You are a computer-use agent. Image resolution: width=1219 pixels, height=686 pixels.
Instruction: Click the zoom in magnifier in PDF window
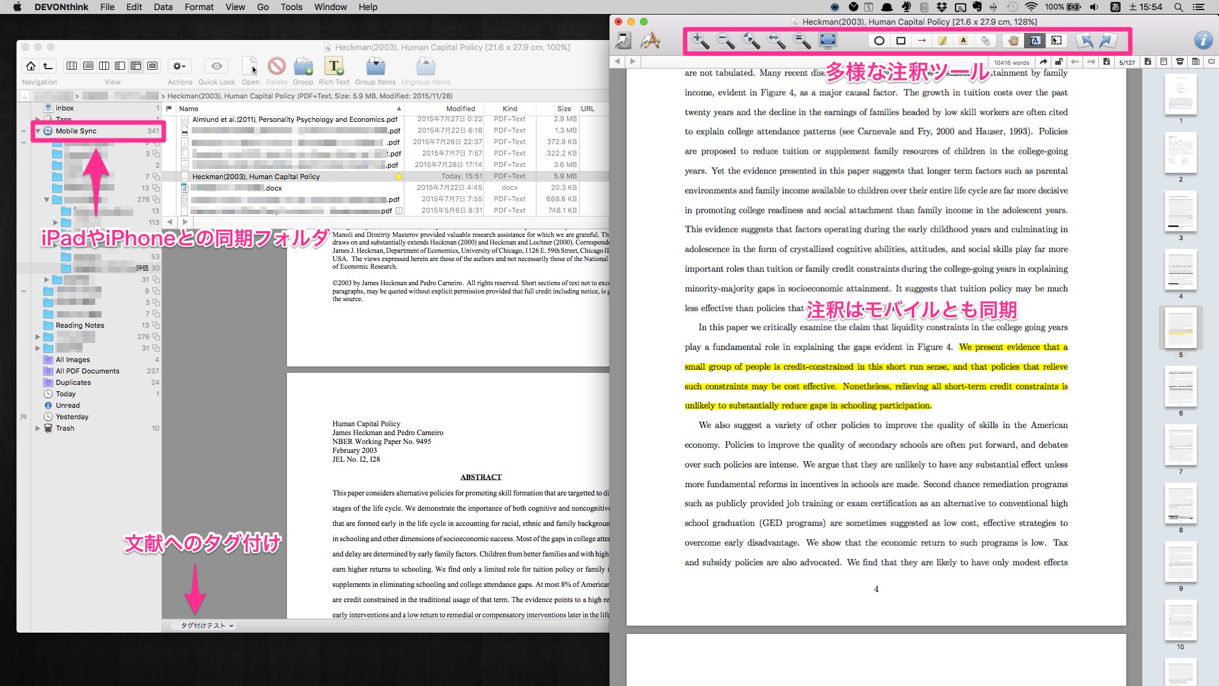coord(700,41)
